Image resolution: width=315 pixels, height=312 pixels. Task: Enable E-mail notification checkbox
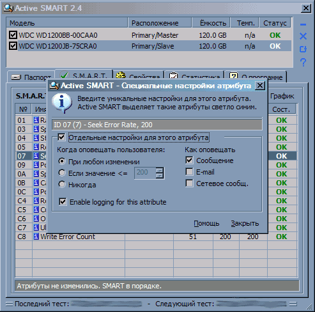pyautogui.click(x=189, y=172)
